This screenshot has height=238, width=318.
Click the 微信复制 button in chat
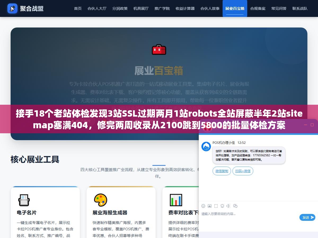click(222, 171)
